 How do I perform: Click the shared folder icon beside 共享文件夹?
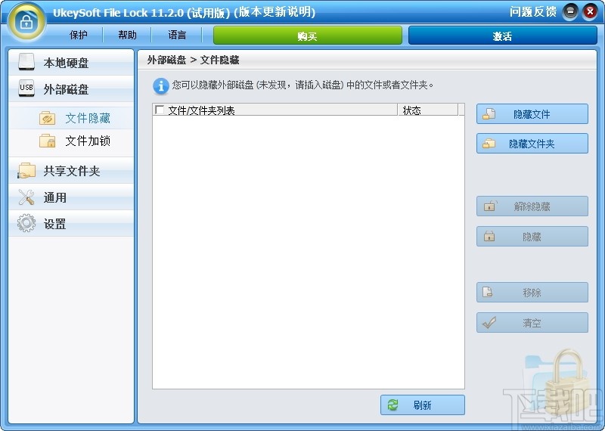[26, 171]
